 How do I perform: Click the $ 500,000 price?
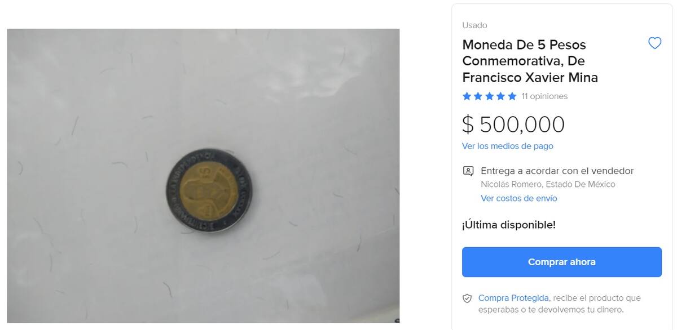pos(513,124)
